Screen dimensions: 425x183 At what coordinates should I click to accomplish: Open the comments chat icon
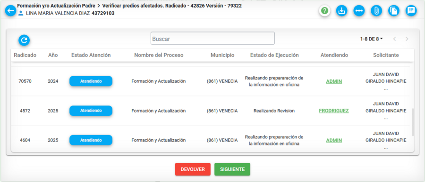click(x=411, y=11)
